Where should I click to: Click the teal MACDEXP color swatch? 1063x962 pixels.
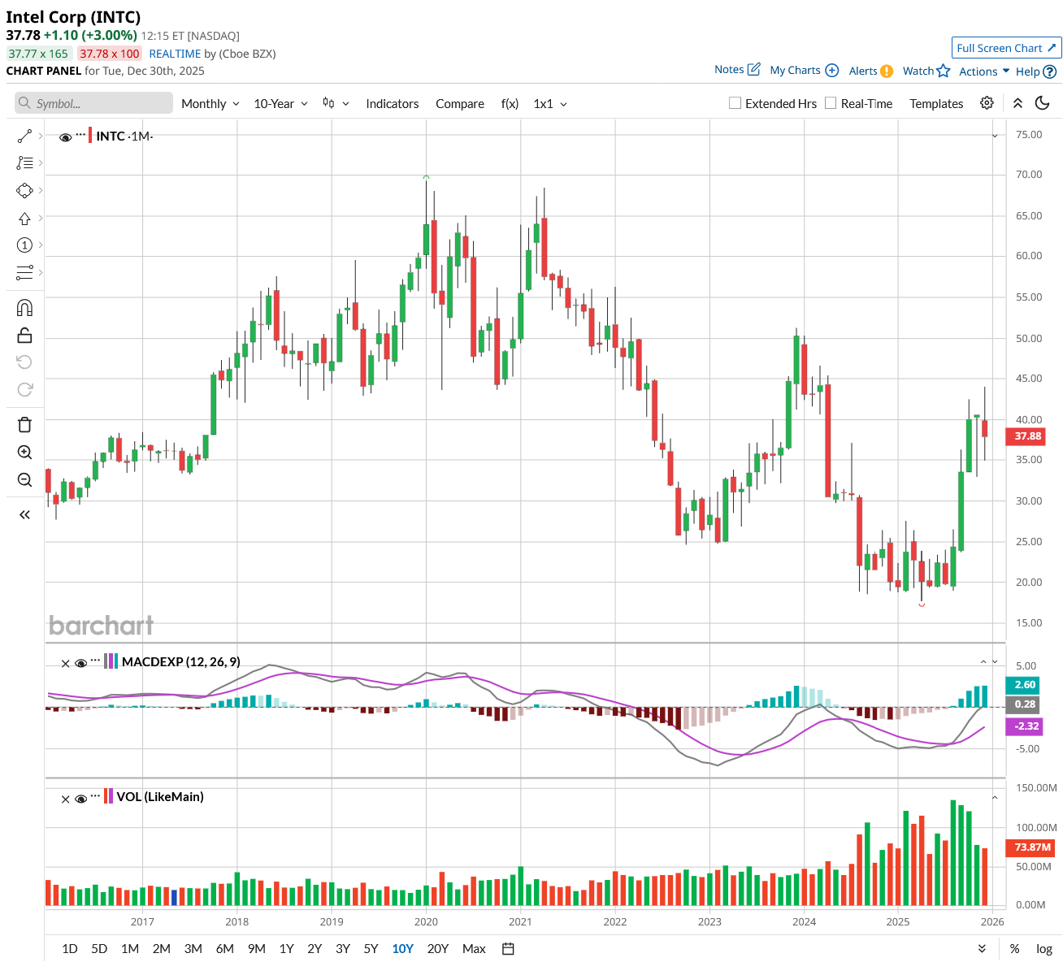[115, 661]
